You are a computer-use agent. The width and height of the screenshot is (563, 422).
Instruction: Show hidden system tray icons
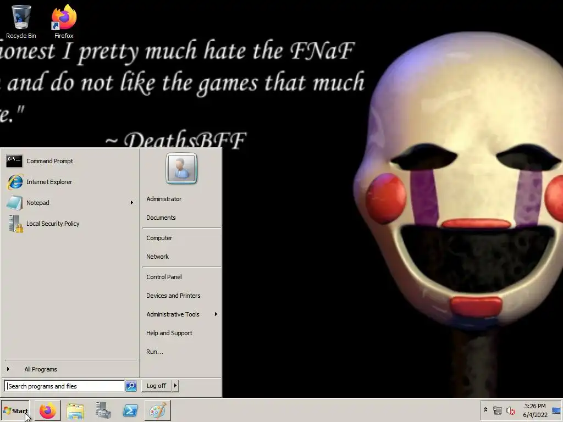click(x=486, y=410)
